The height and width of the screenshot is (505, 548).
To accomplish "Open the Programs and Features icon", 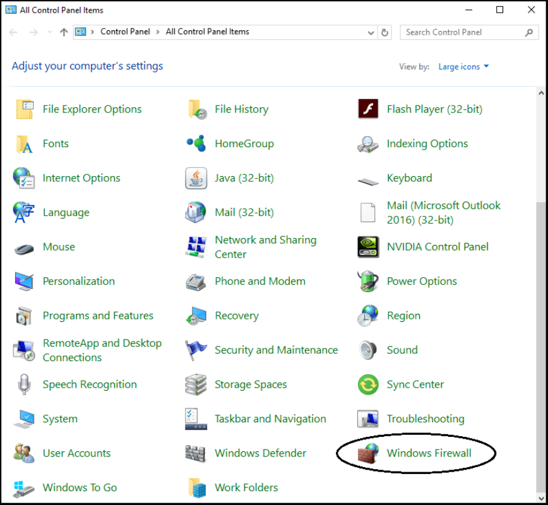I will (x=24, y=316).
